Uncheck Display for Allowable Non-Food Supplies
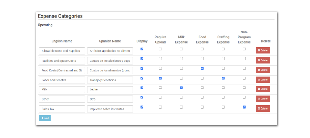310x138 pixels. (x=142, y=49)
